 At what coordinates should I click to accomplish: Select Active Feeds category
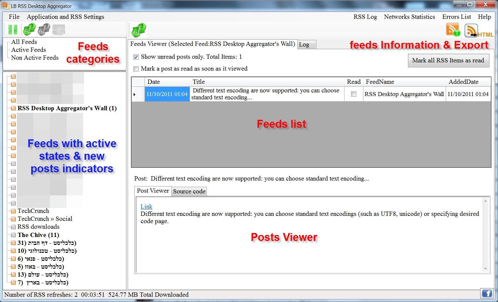tap(28, 50)
